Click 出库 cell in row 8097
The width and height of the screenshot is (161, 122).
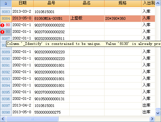tap(148, 106)
